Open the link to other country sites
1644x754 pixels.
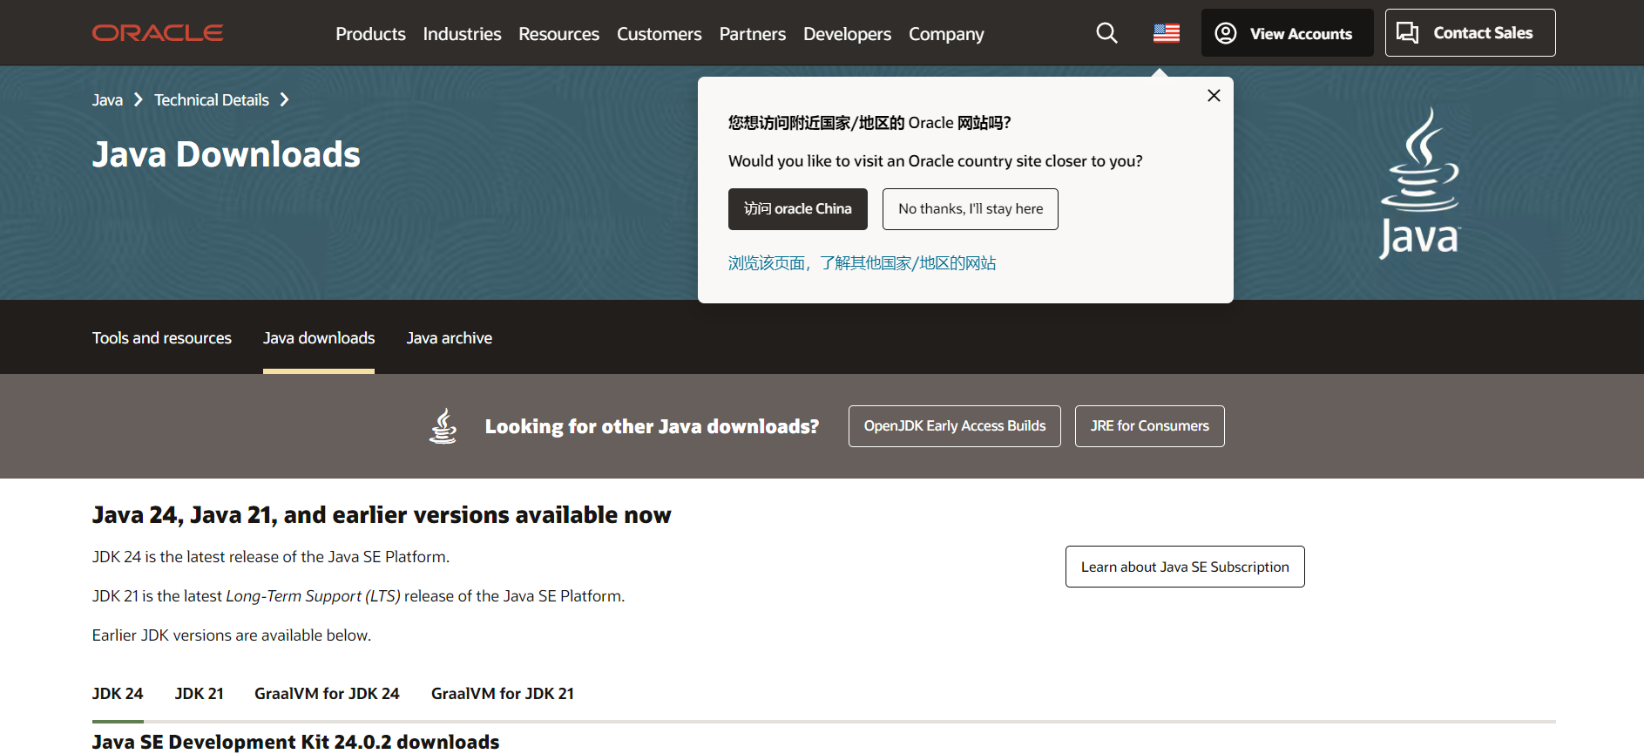pos(862,263)
